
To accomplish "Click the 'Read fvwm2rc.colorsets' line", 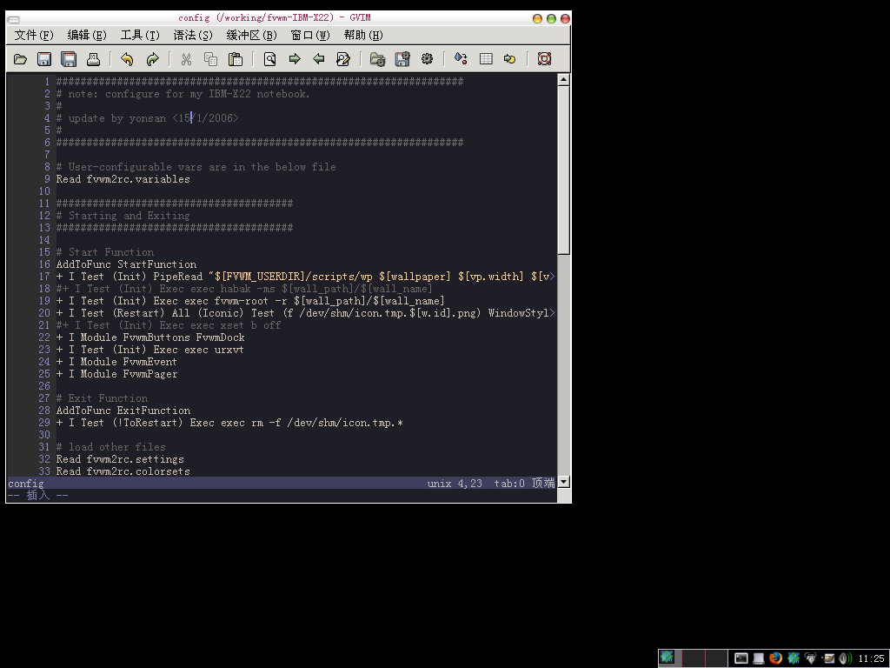I will (x=123, y=471).
